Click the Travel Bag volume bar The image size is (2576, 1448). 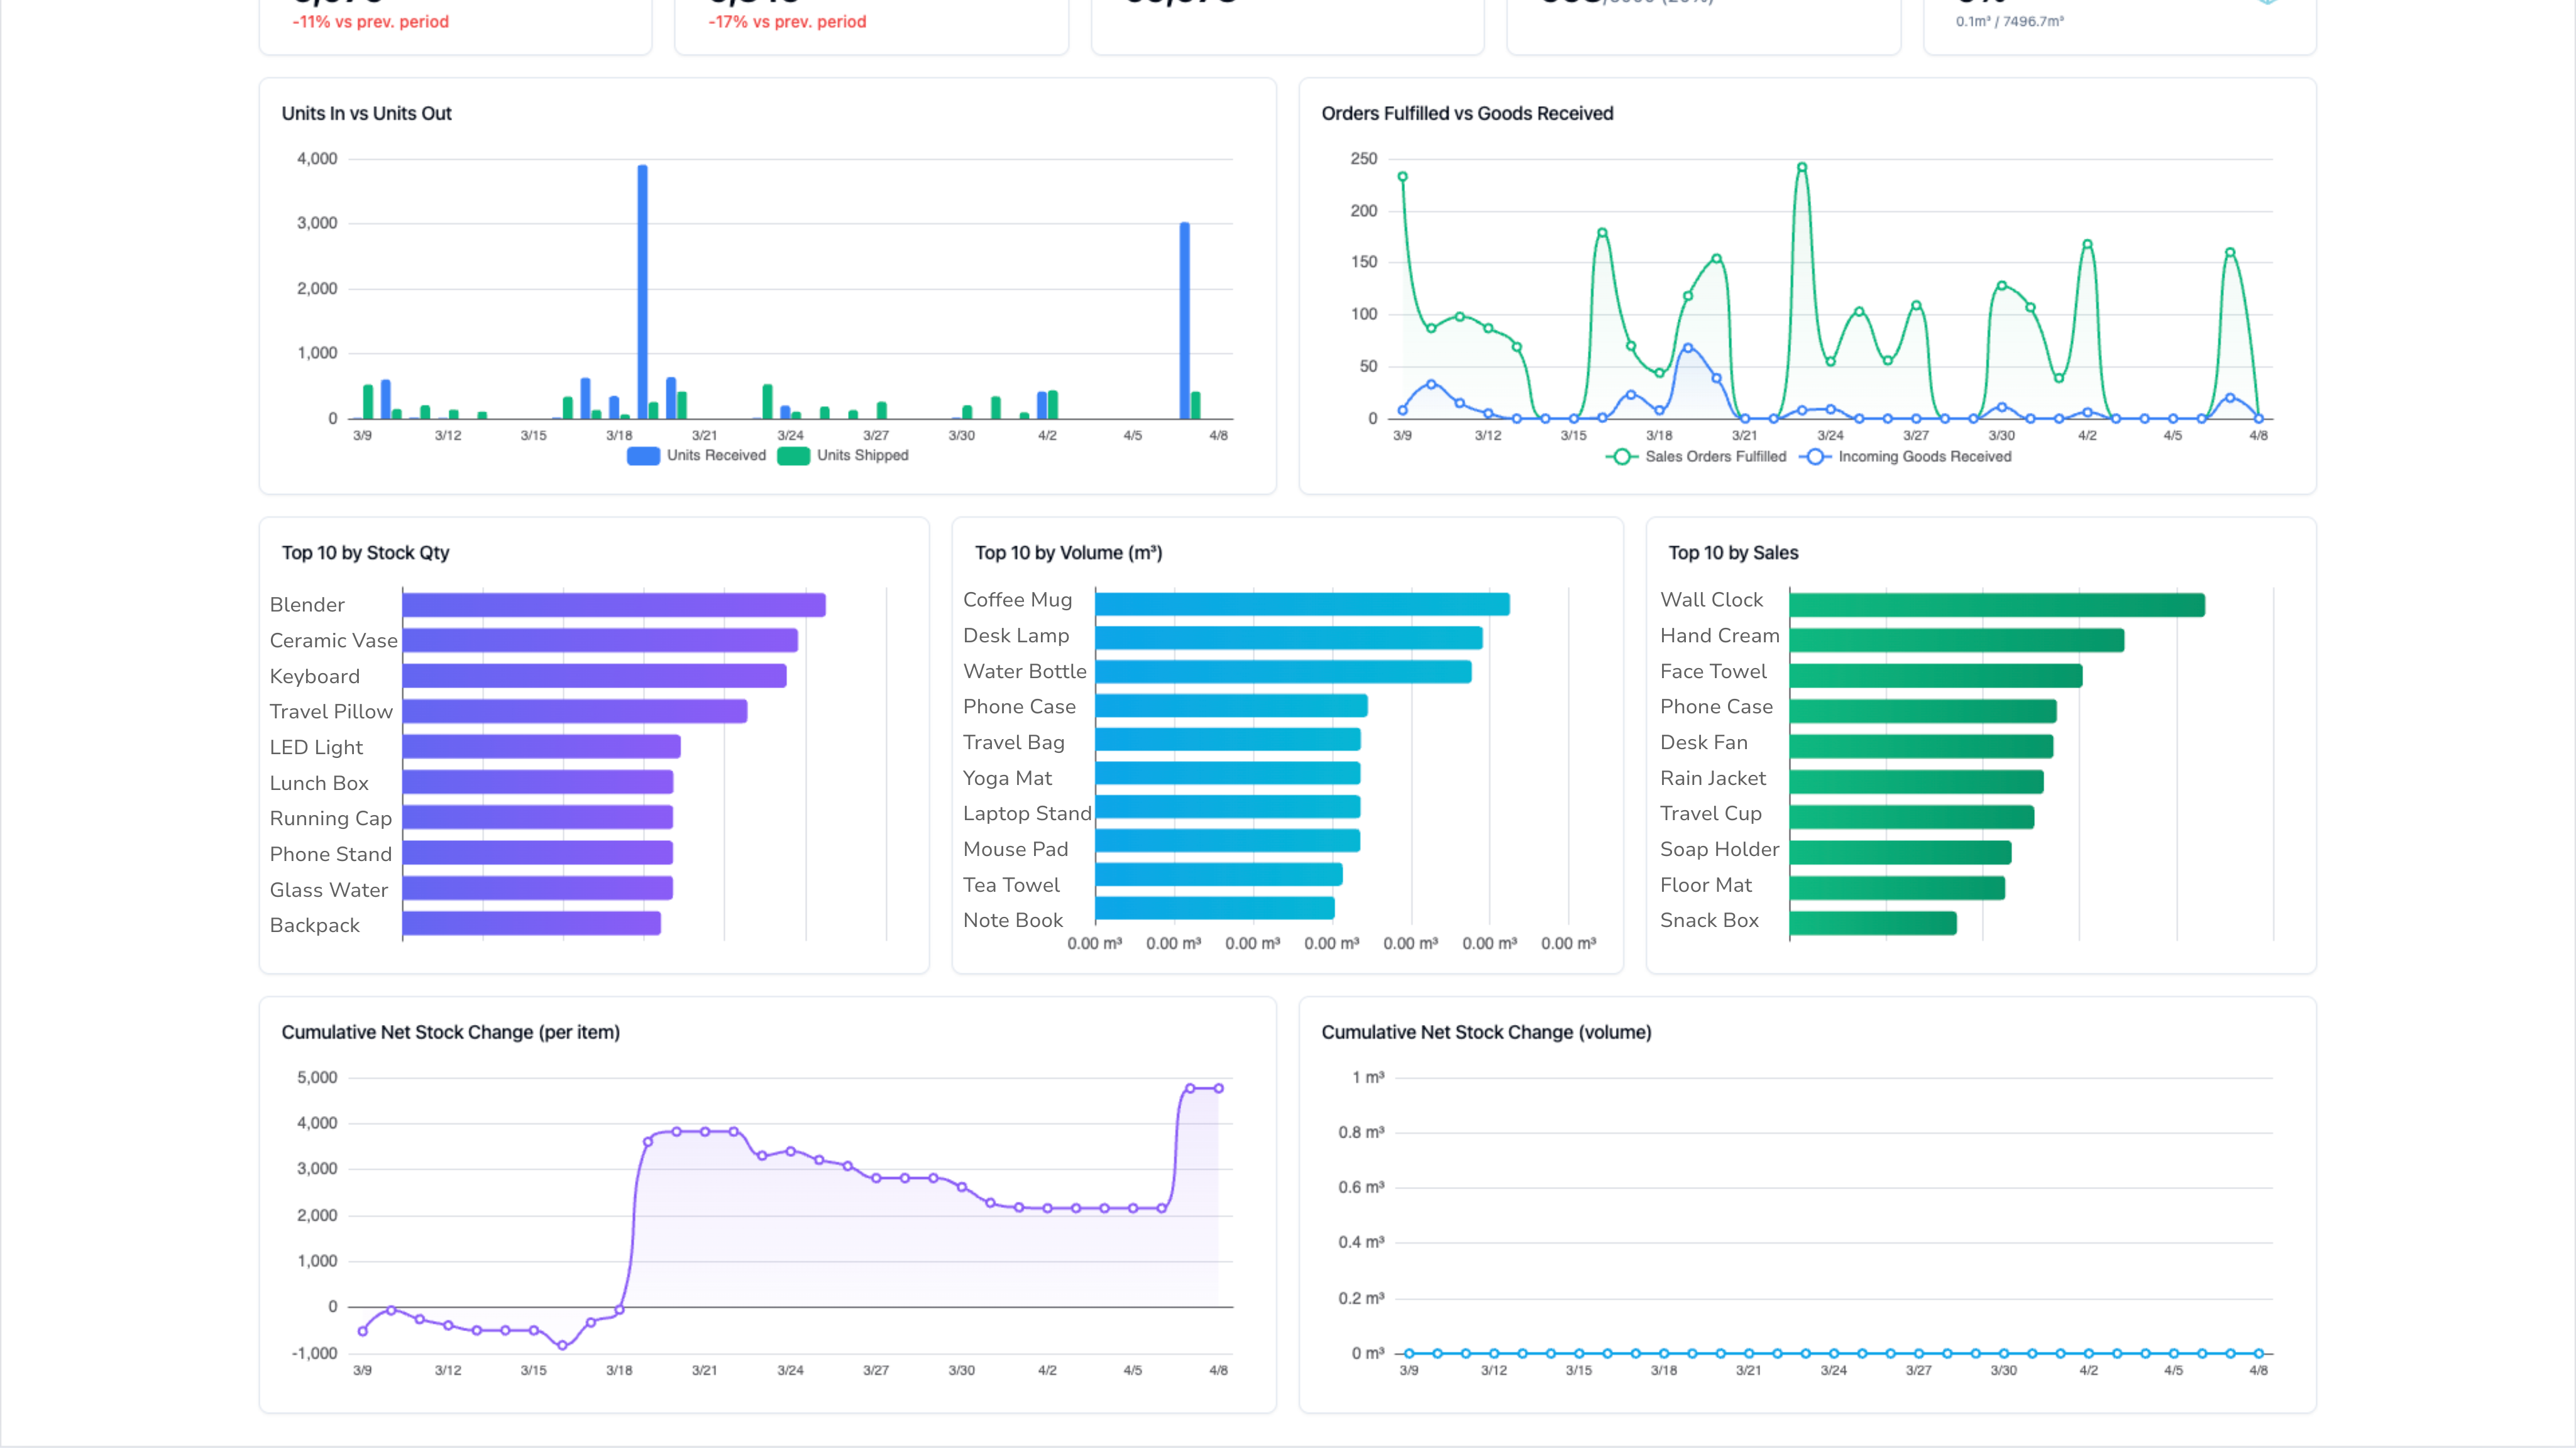tap(1228, 740)
